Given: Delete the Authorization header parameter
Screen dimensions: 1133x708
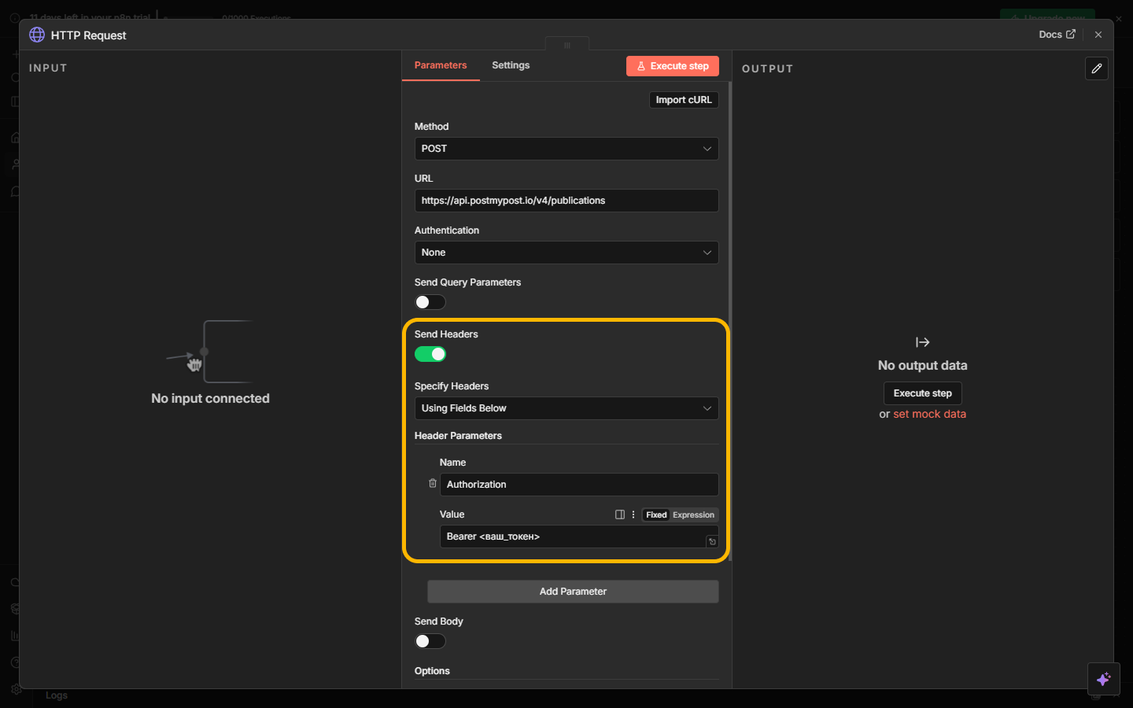Looking at the screenshot, I should [432, 484].
